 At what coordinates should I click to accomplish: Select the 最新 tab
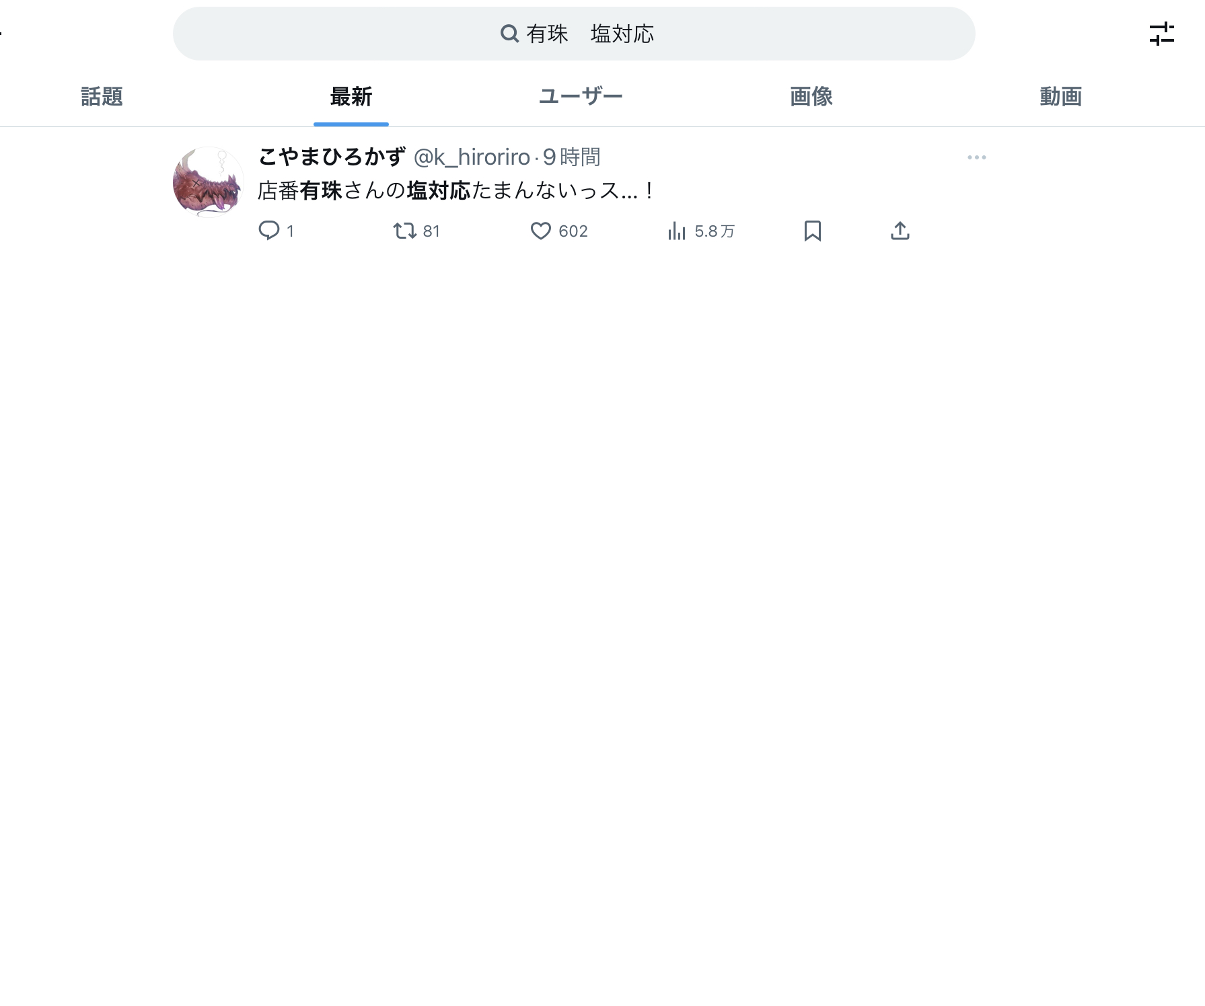[351, 97]
